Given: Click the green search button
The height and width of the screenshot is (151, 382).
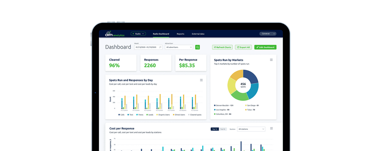Looking at the screenshot, I should (x=197, y=47).
